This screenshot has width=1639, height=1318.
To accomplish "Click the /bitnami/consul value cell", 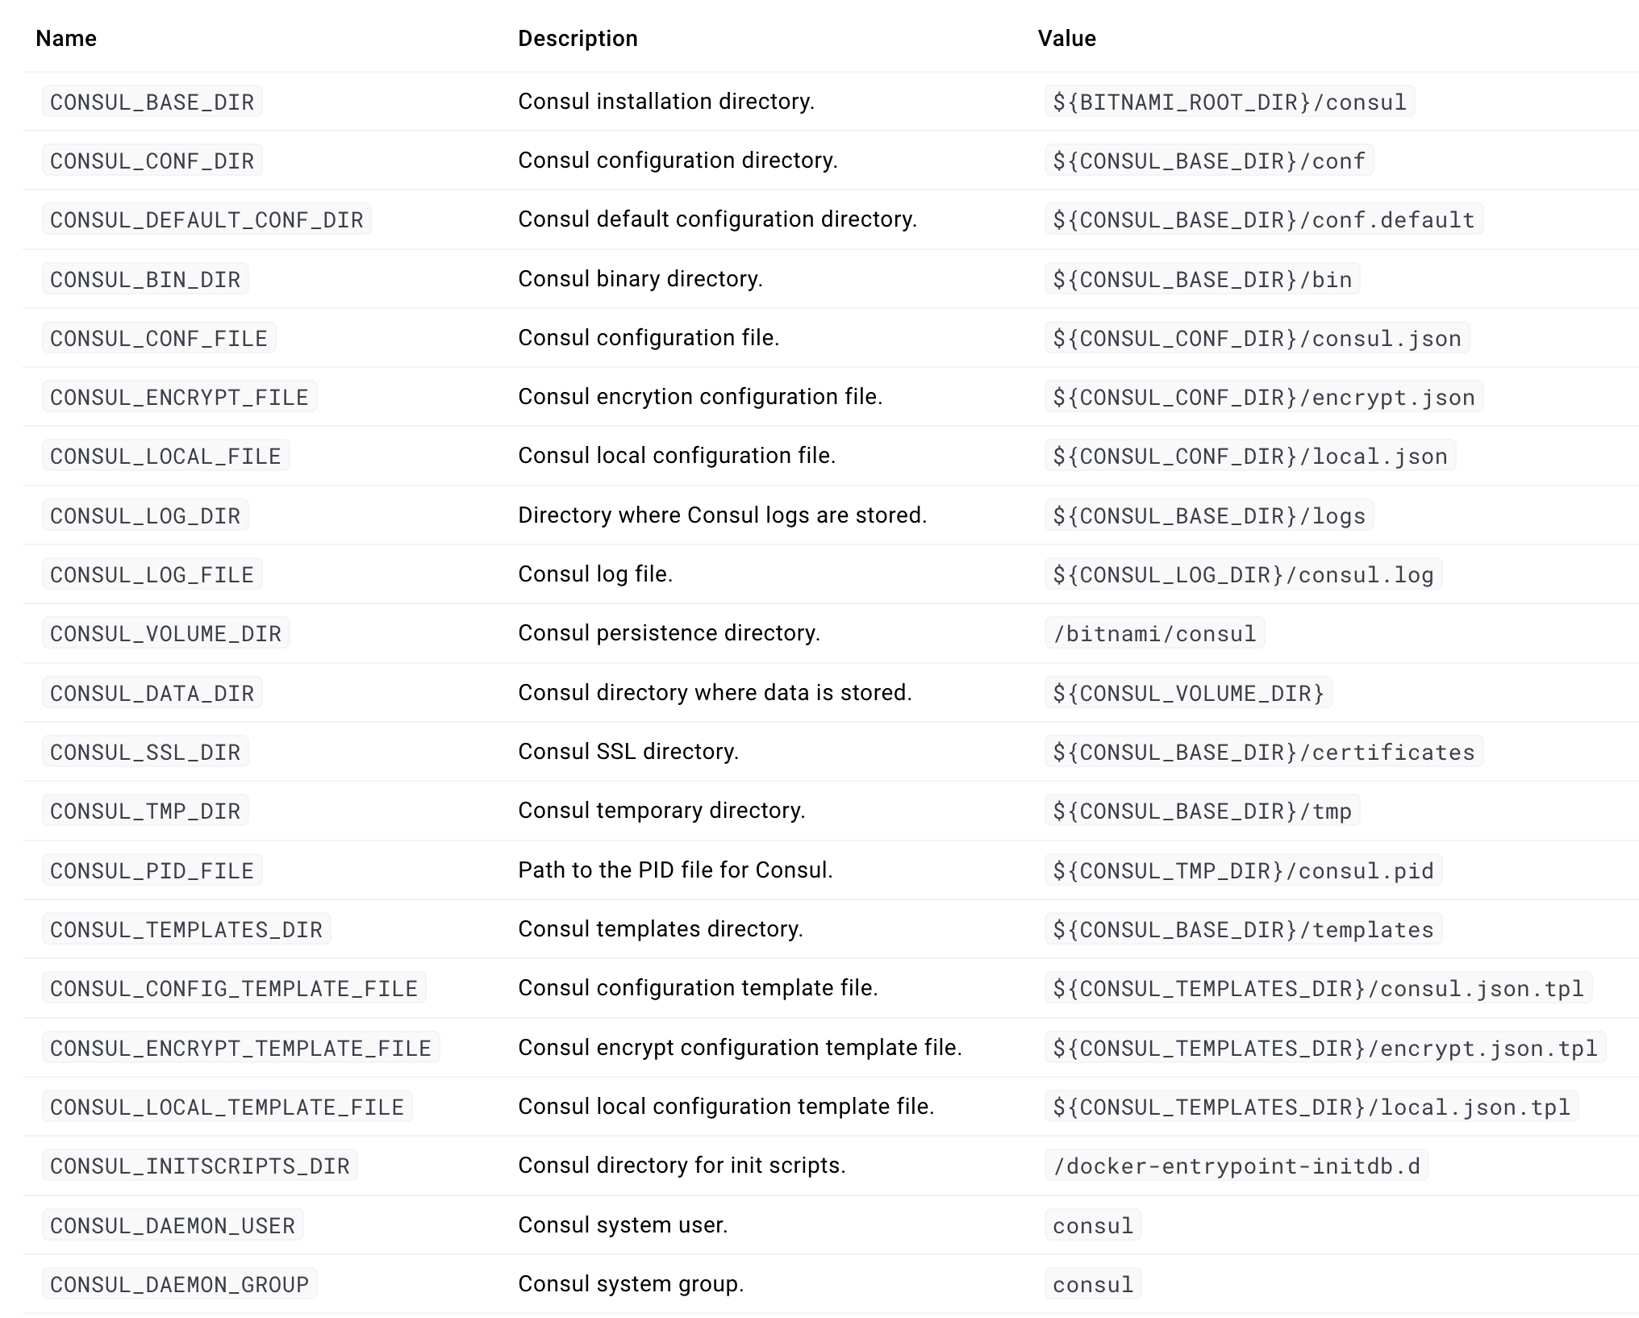I will 1154,633.
